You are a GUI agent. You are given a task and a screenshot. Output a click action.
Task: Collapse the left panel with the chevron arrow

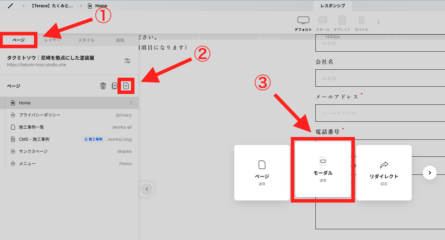147,189
